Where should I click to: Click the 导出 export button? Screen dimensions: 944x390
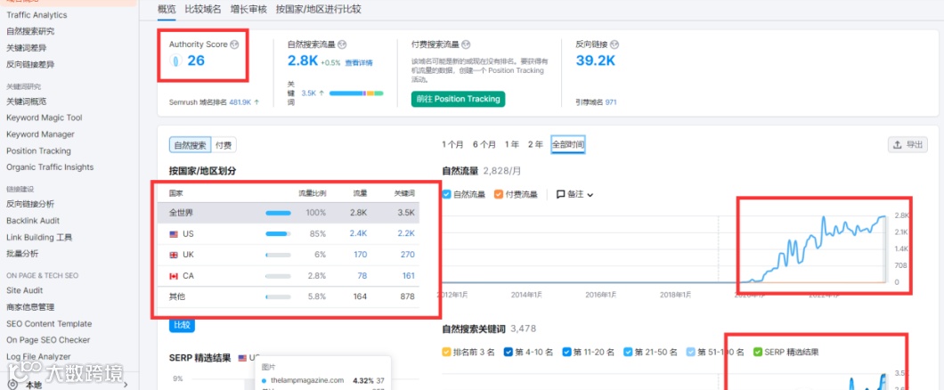[907, 144]
